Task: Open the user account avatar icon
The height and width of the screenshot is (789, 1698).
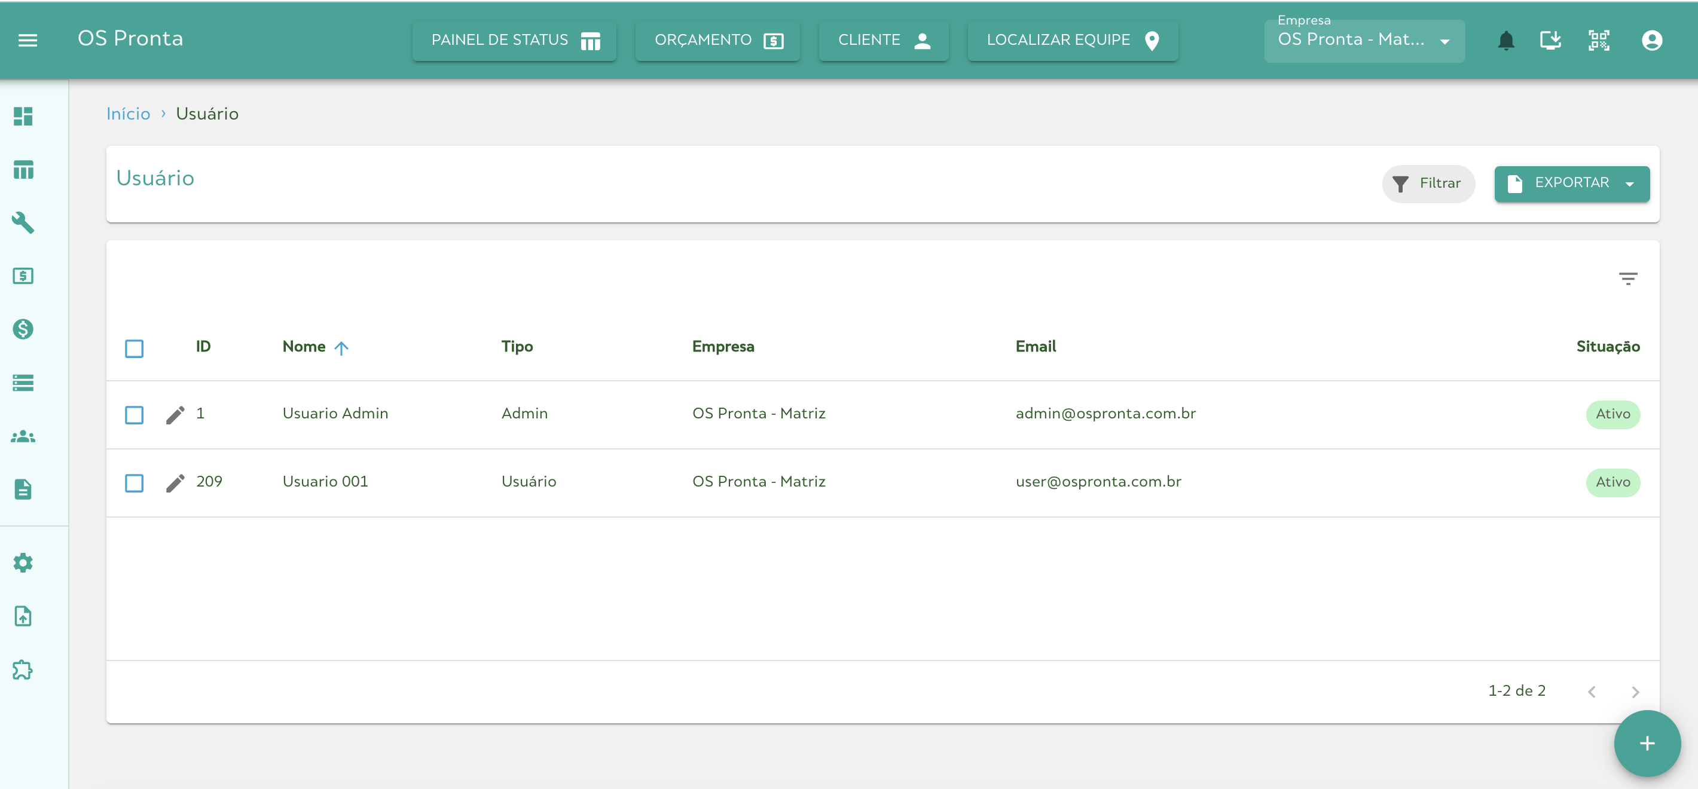Action: pyautogui.click(x=1651, y=40)
